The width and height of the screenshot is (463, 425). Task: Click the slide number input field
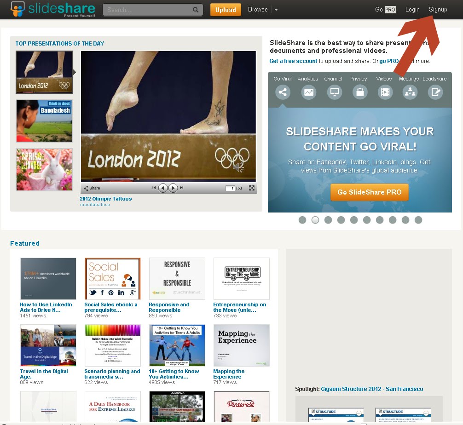230,188
